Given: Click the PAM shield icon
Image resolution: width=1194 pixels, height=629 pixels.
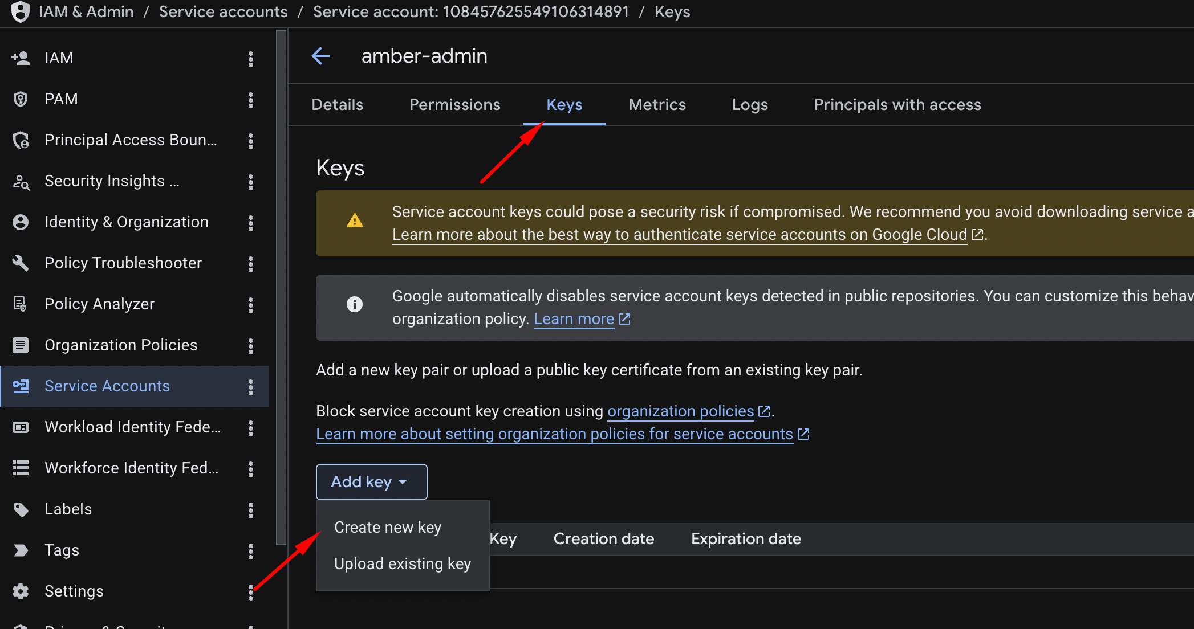Looking at the screenshot, I should tap(21, 99).
